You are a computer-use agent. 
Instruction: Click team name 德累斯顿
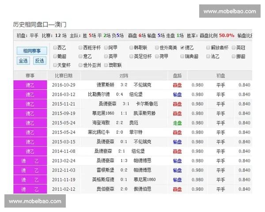106,85
